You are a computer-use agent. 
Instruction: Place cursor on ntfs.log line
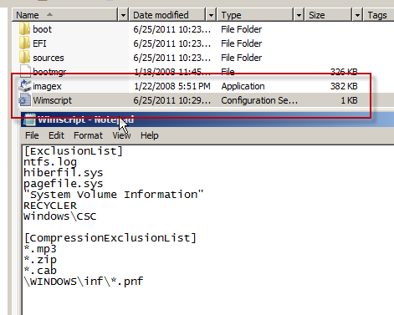(x=50, y=162)
